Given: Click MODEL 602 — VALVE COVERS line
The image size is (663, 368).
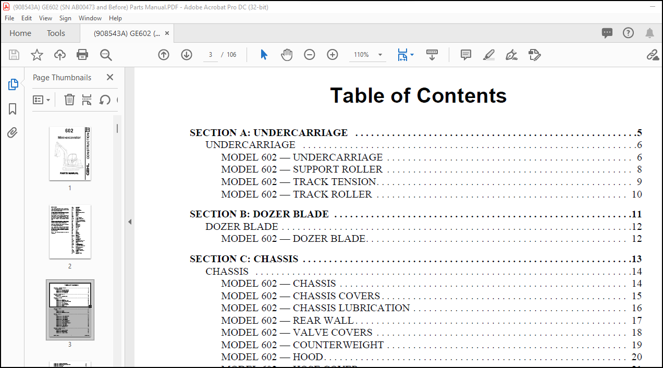Looking at the screenshot, I should [432, 333].
